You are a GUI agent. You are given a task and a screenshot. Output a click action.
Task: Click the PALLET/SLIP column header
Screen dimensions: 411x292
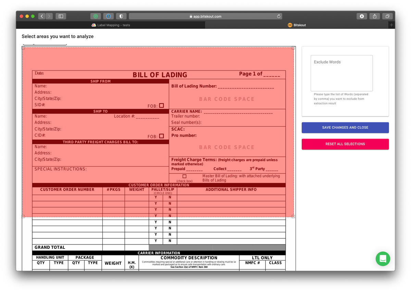(x=163, y=189)
